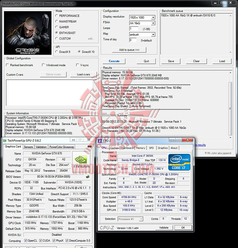The width and height of the screenshot is (238, 248).
Task: Click the Time of day input field
Action: 133,40
